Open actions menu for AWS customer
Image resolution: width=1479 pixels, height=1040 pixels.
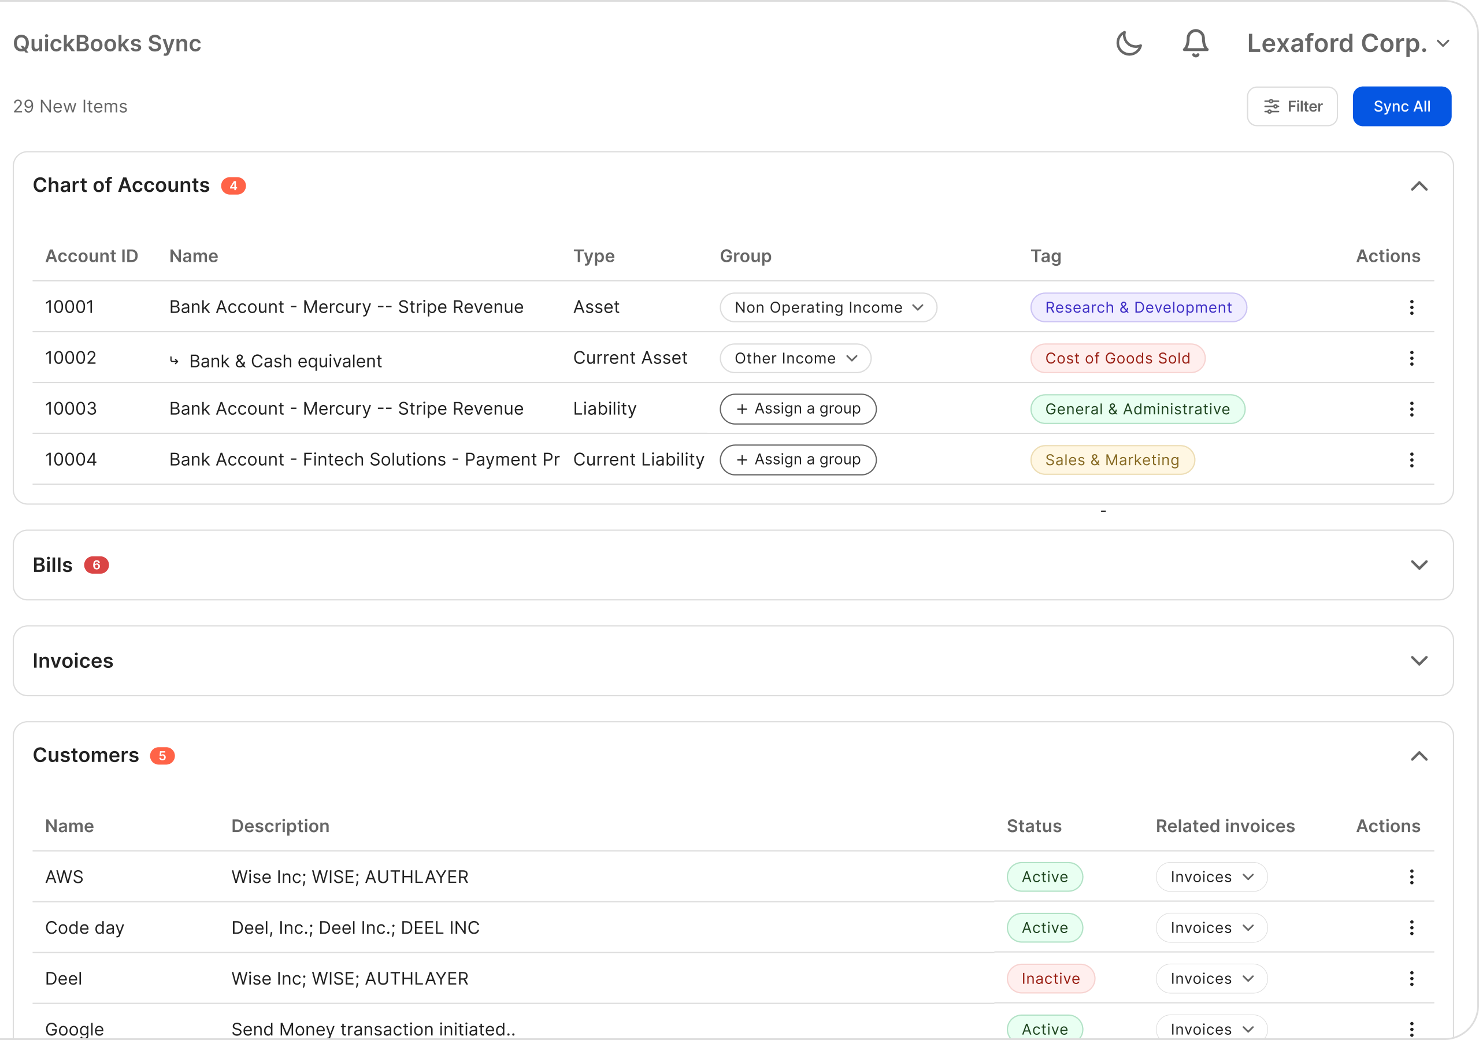click(x=1411, y=876)
